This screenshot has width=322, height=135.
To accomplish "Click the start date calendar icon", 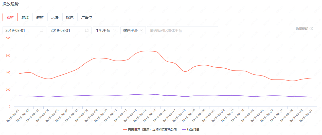I will tap(42, 30).
